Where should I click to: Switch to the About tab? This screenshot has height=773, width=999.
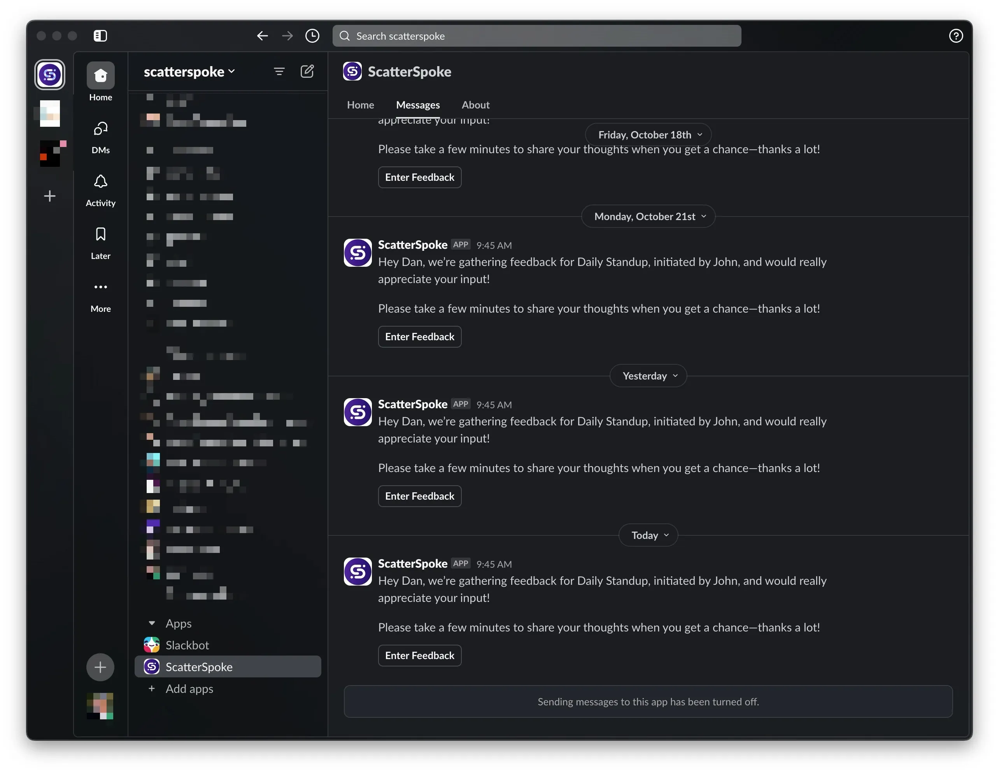click(x=475, y=105)
